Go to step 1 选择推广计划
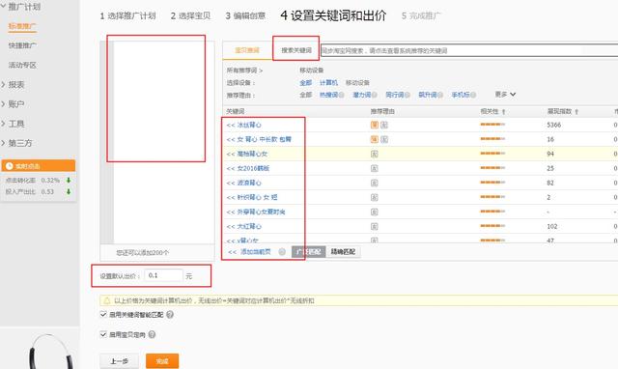Image resolution: width=618 pixels, height=369 pixels. (127, 15)
